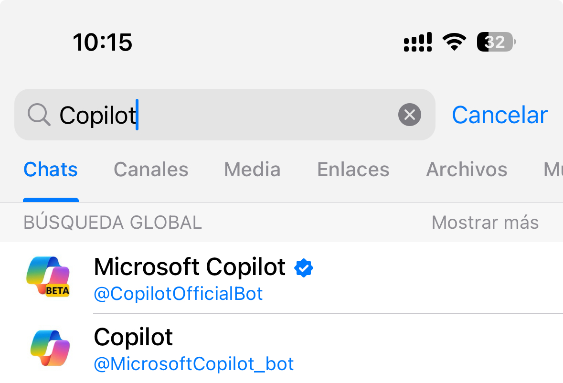The image size is (563, 383).
Task: Open the @MicrosoftCopilot_bot username link
Action: (x=193, y=363)
